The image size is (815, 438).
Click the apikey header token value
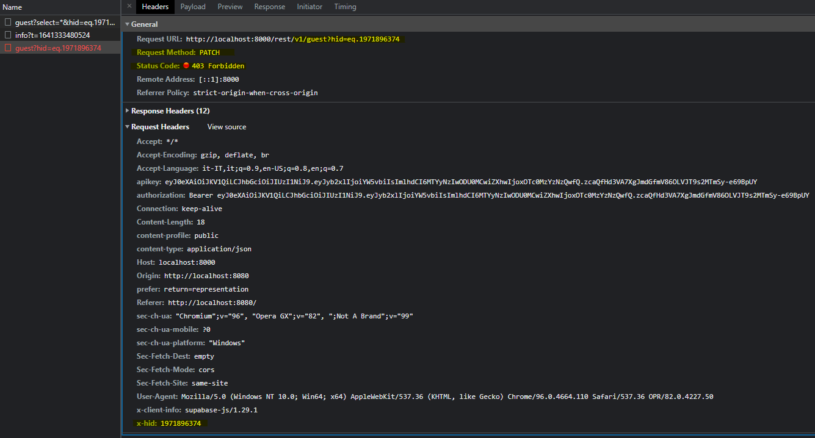click(x=461, y=182)
